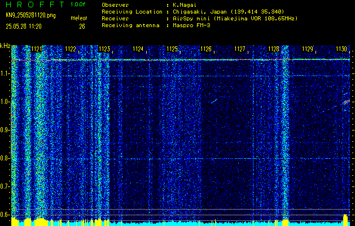Click the 'Observer' field label

tap(115, 5)
